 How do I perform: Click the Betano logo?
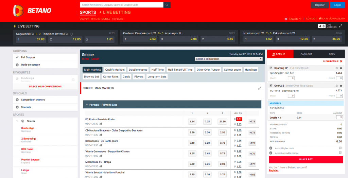32,11
